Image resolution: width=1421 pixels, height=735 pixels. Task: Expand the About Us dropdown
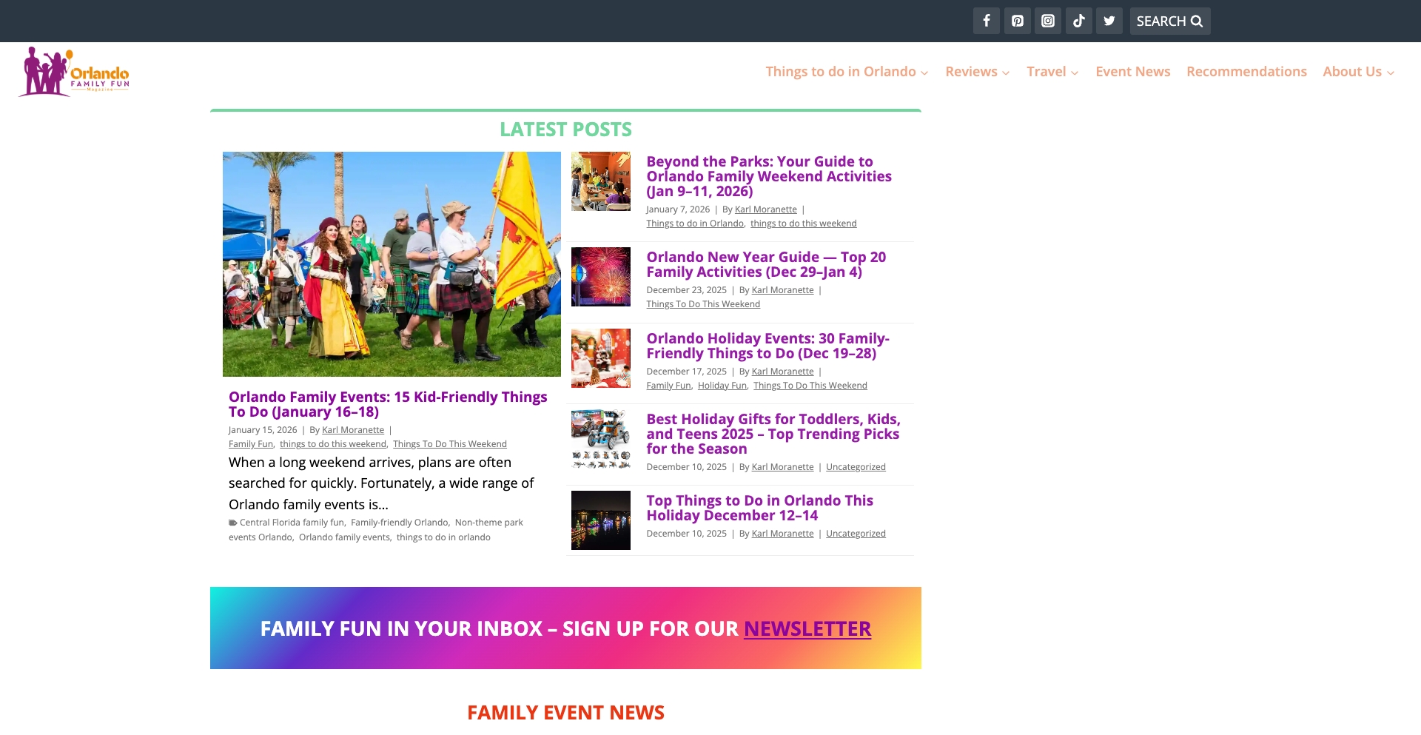(1353, 71)
